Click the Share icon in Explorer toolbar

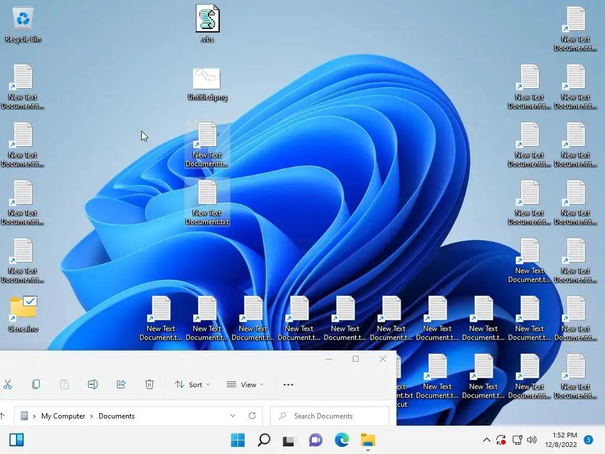pos(121,384)
